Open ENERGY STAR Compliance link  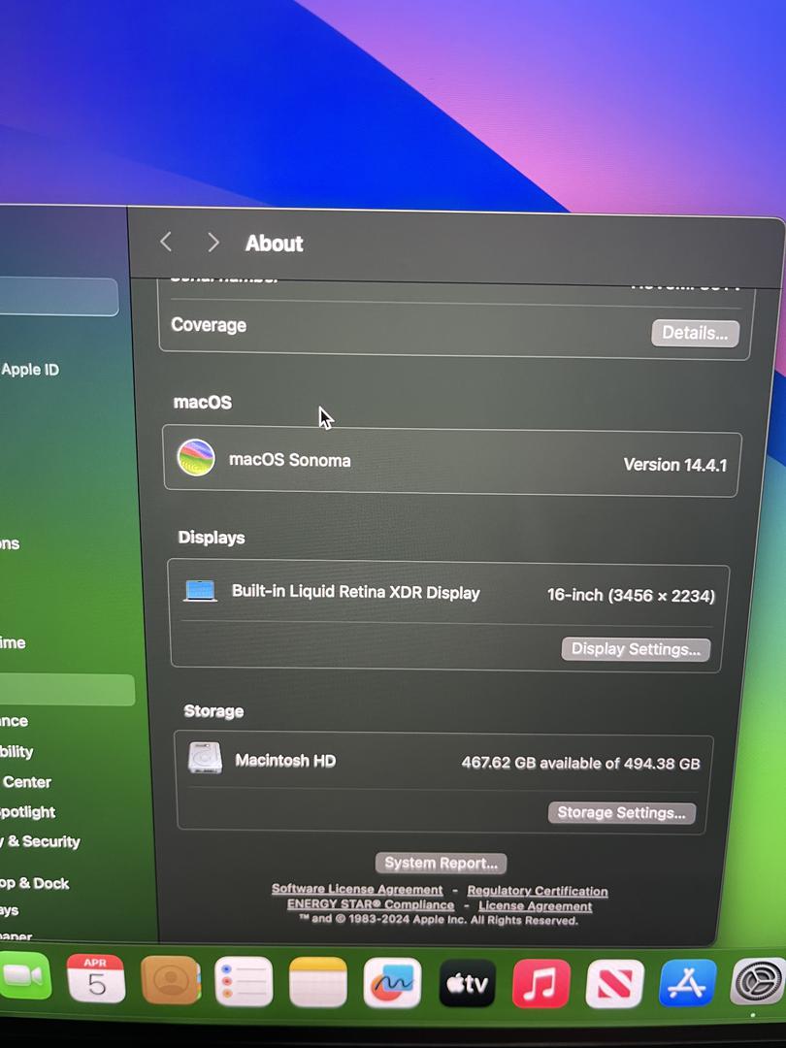[x=371, y=904]
